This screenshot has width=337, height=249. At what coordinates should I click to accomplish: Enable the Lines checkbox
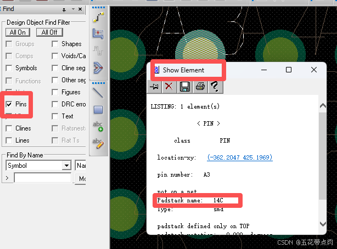9,140
